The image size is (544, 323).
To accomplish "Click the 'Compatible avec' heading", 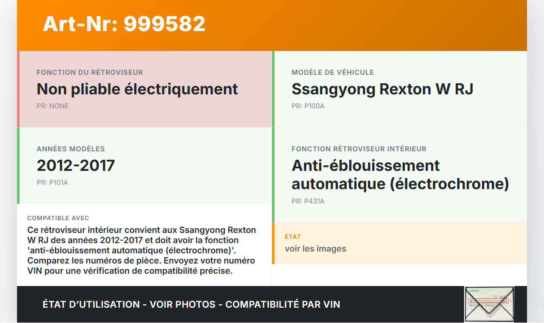I will click(58, 218).
